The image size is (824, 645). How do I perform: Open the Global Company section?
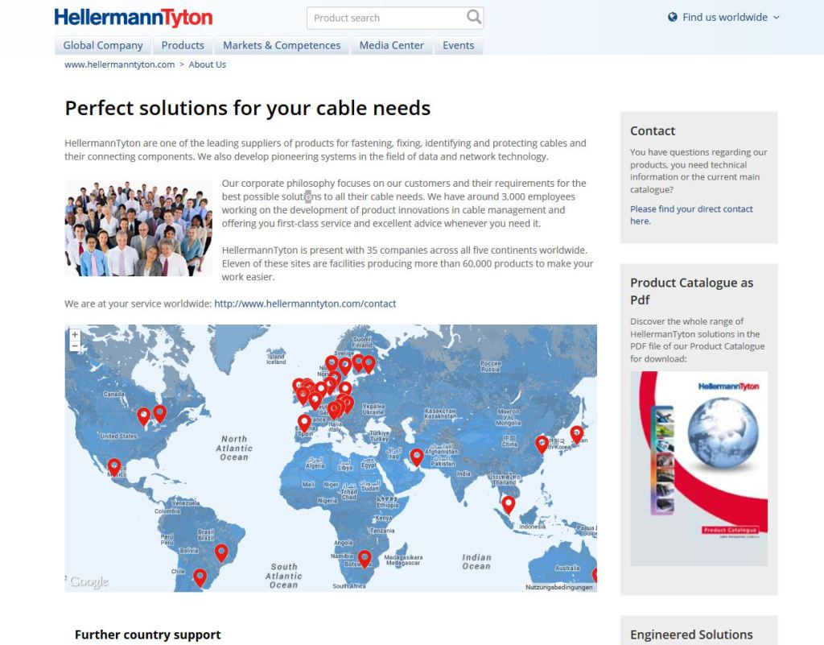[102, 45]
